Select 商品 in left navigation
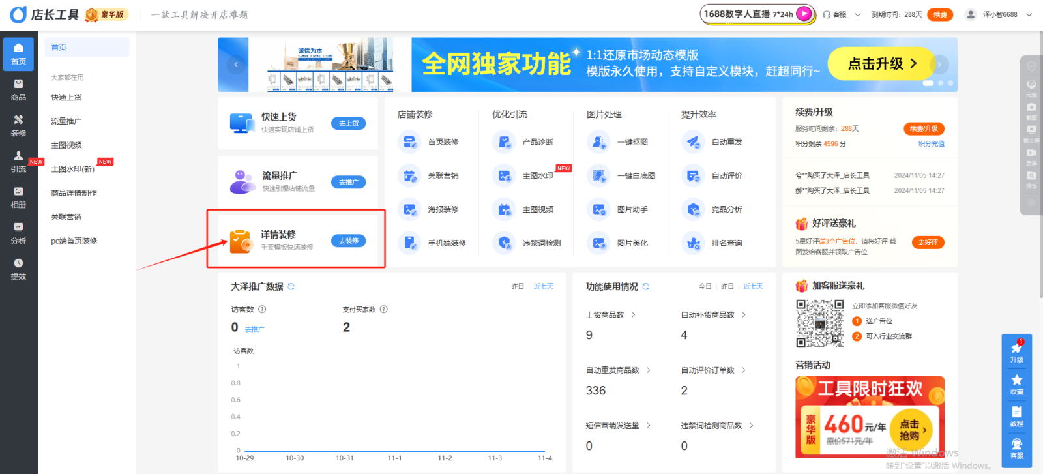This screenshot has height=474, width=1043. 18,90
